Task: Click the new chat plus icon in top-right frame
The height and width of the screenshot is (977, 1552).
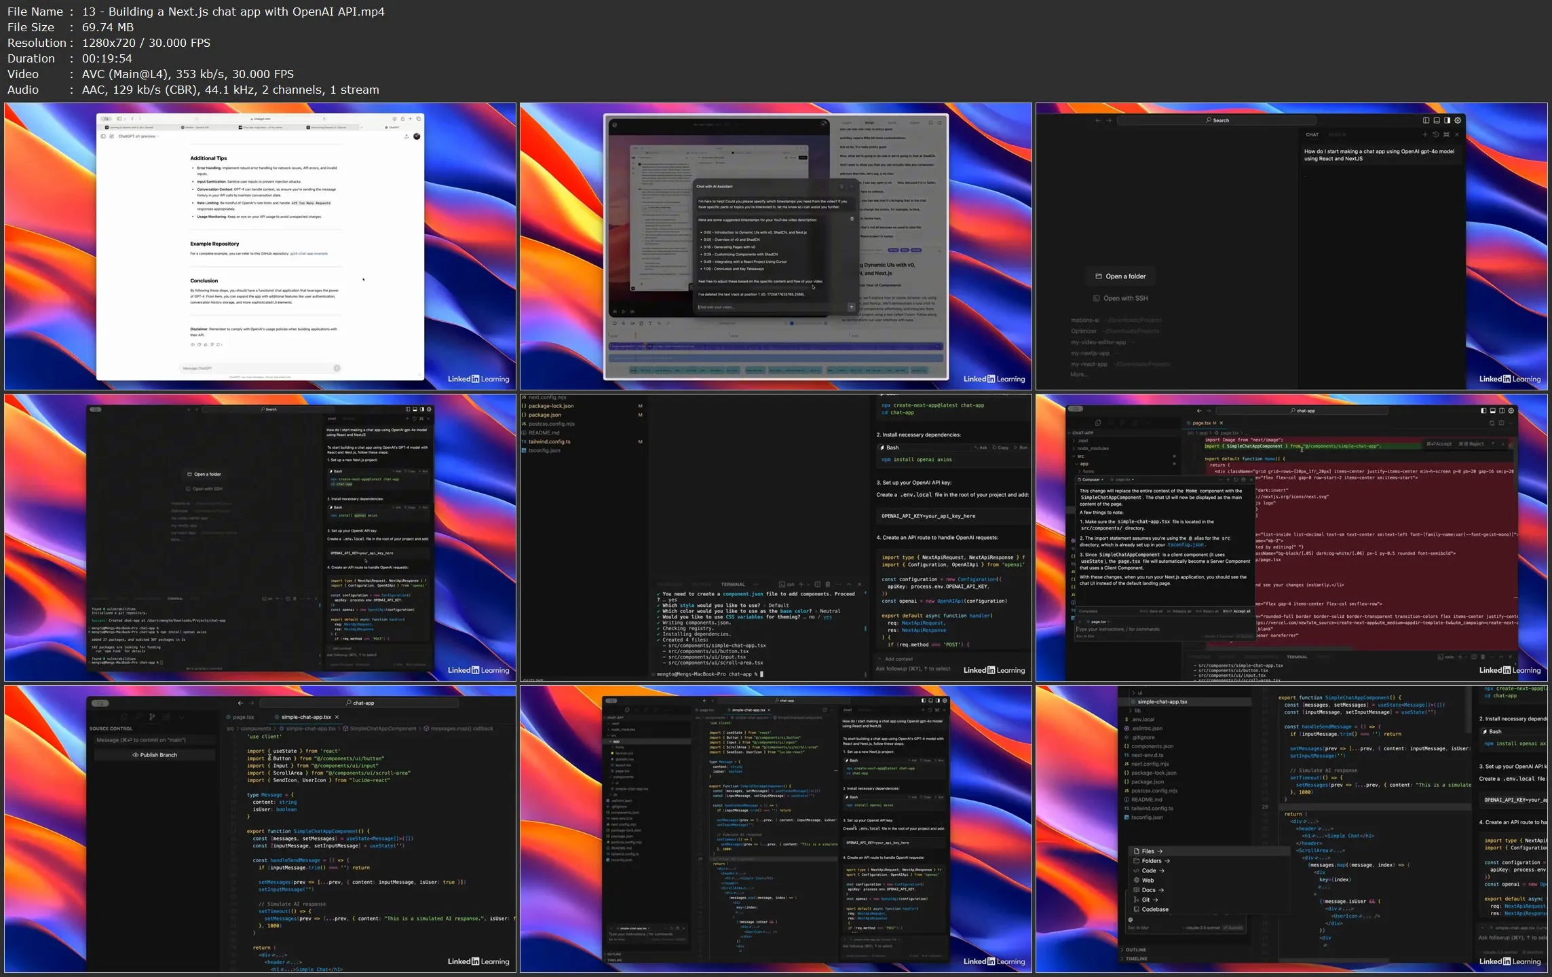Action: click(x=1425, y=134)
